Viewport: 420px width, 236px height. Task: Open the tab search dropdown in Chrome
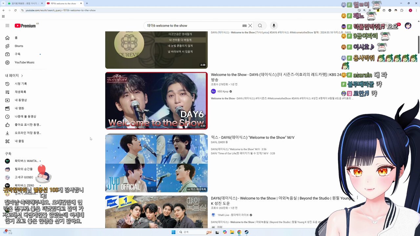pos(3,3)
